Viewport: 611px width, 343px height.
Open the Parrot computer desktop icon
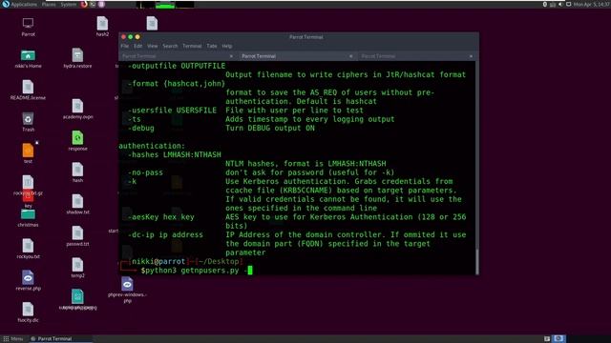[28, 23]
